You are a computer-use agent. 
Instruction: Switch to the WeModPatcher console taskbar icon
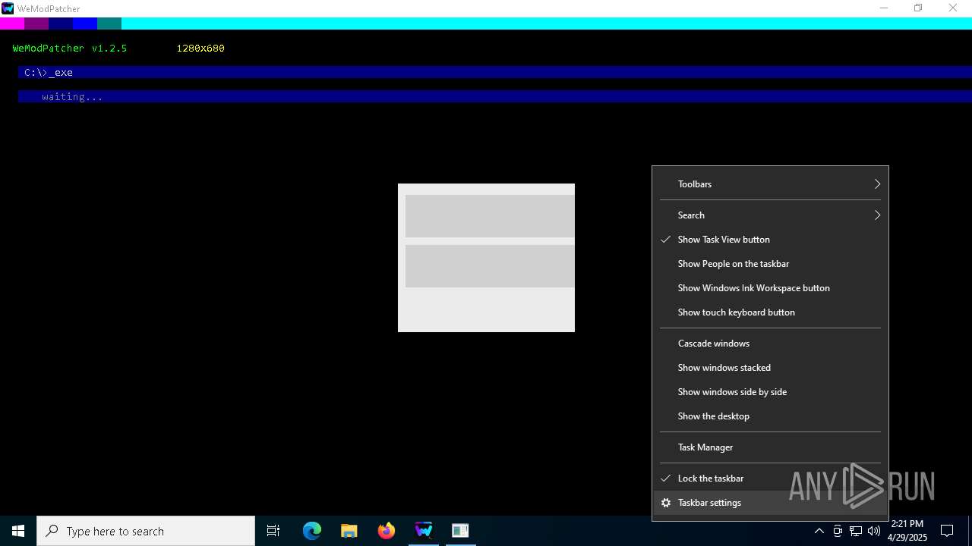click(460, 531)
